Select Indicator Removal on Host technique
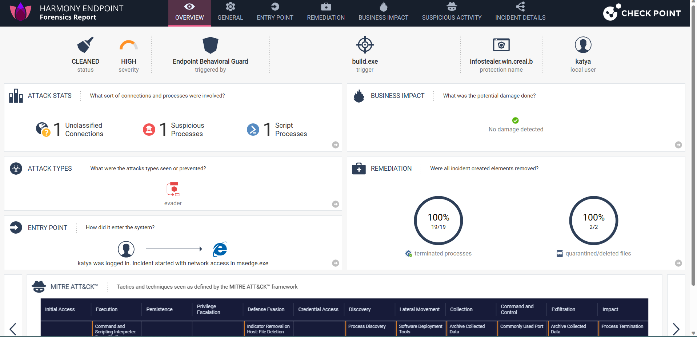697x337 pixels. [268, 329]
